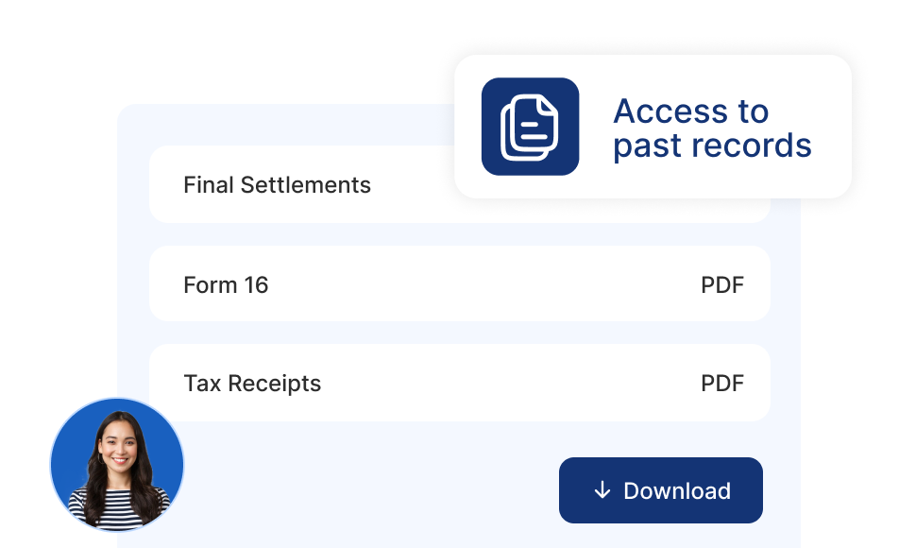Click the striped shirt in the avatar photo
Viewport: 899px width, 548px height.
[119, 511]
